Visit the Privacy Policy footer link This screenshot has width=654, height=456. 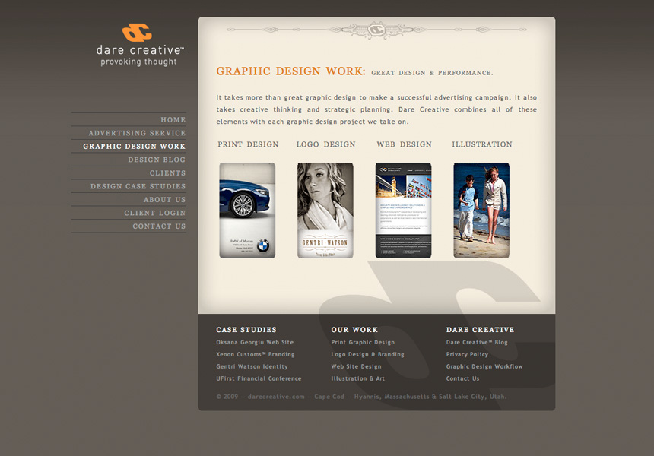tap(467, 355)
